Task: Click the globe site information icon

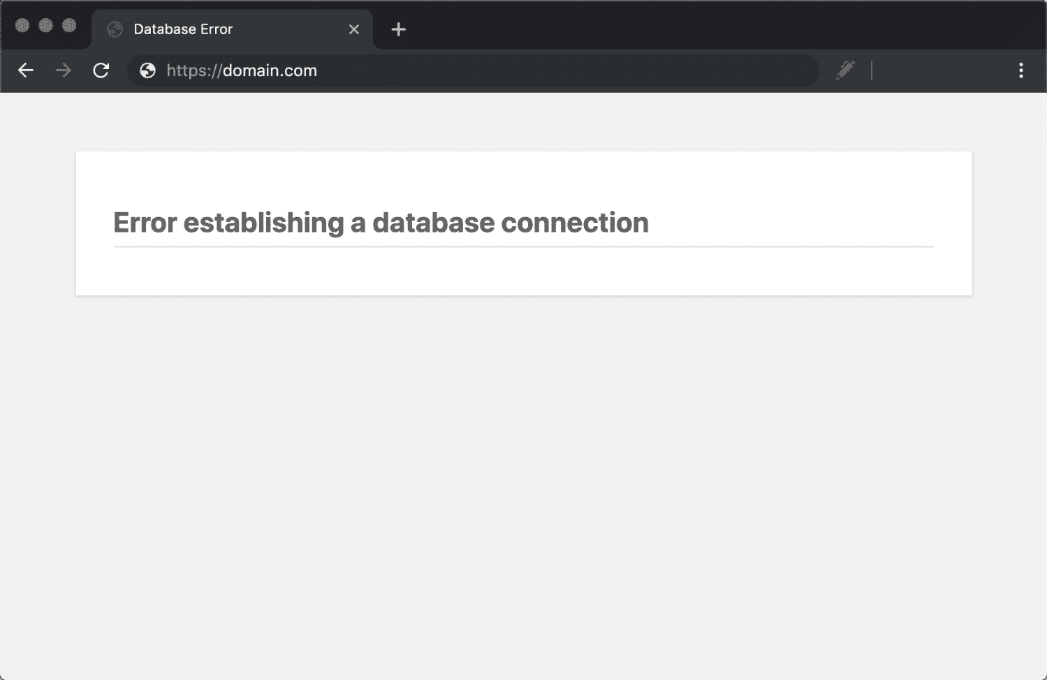Action: (146, 71)
